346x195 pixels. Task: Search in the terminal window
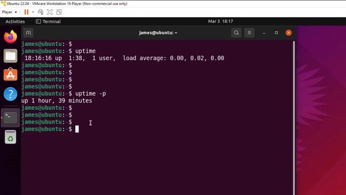tap(236, 32)
